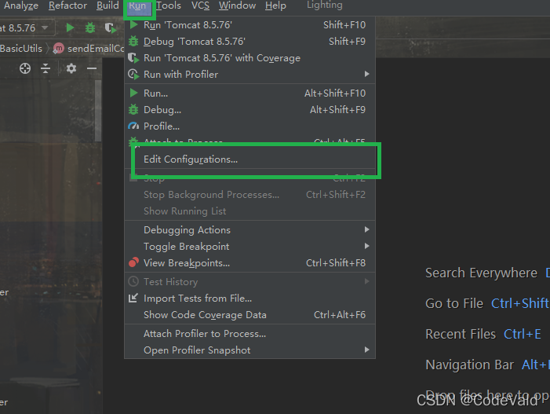Open the Refactor menu
This screenshot has width=550, height=414.
point(67,5)
